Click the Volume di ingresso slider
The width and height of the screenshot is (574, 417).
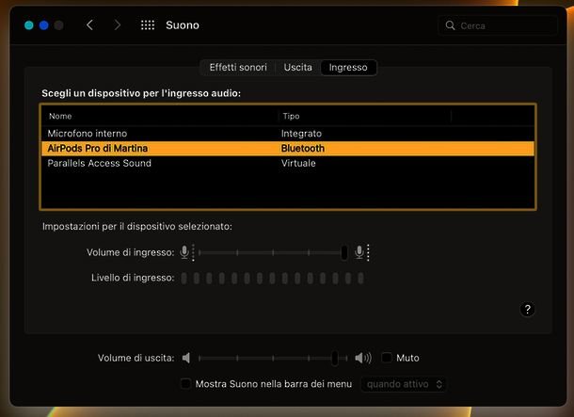pos(273,252)
